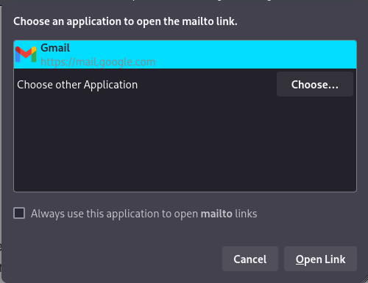Screen dimensions: 368x283
Task: Click the https://mail.google.com address text
Action: (98, 62)
